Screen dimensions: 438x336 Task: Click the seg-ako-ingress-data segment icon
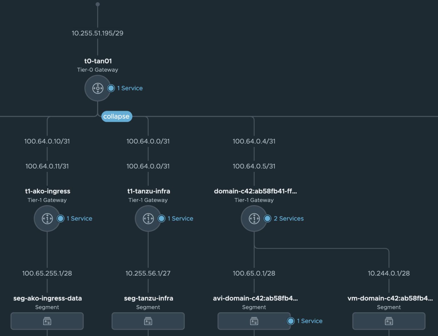(47, 321)
